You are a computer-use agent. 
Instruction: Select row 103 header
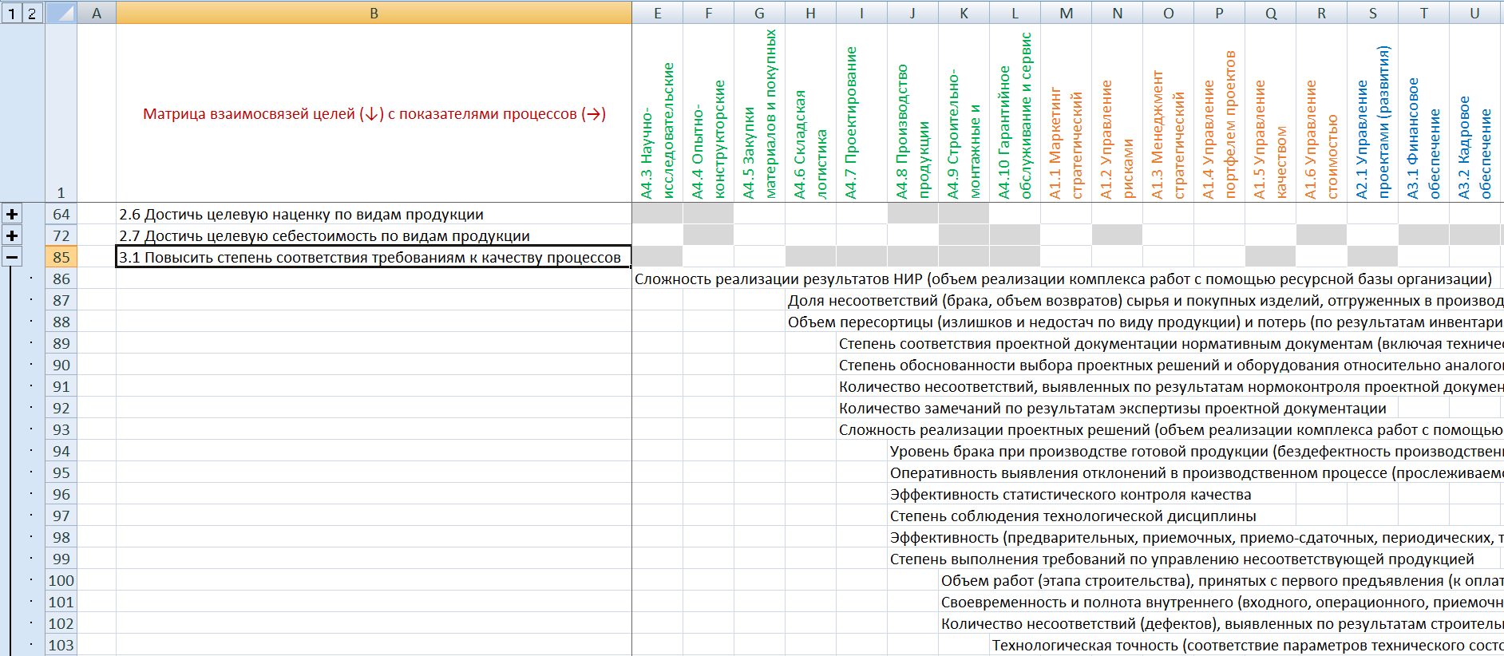(61, 645)
